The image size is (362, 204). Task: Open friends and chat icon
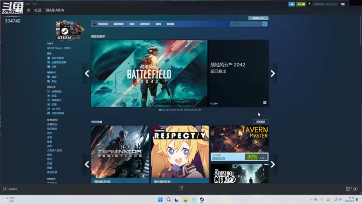(x=355, y=189)
